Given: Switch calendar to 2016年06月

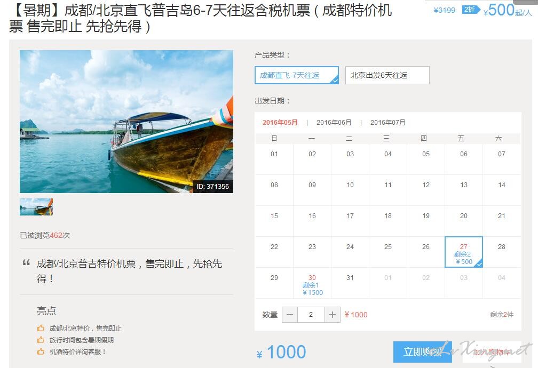Looking at the screenshot, I should tap(334, 123).
